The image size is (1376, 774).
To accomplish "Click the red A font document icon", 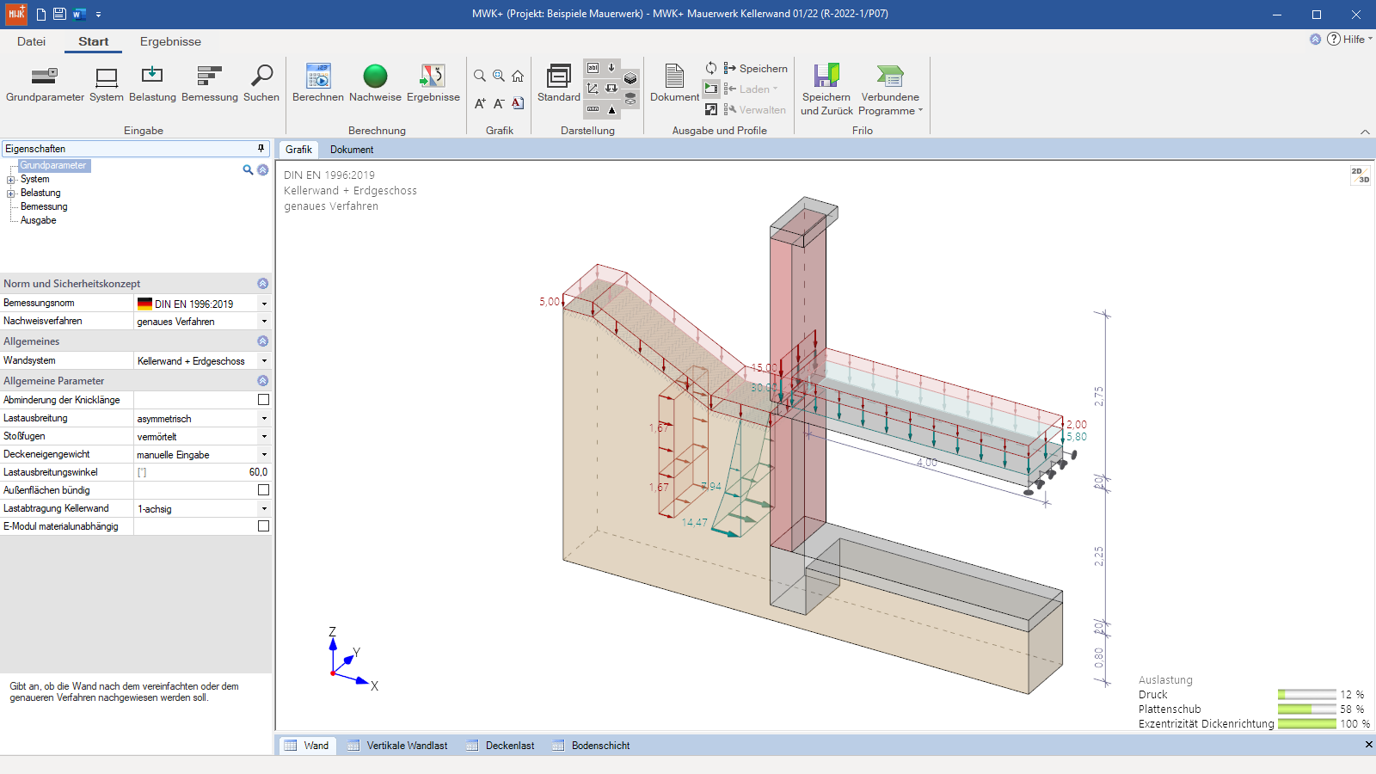I will point(518,103).
